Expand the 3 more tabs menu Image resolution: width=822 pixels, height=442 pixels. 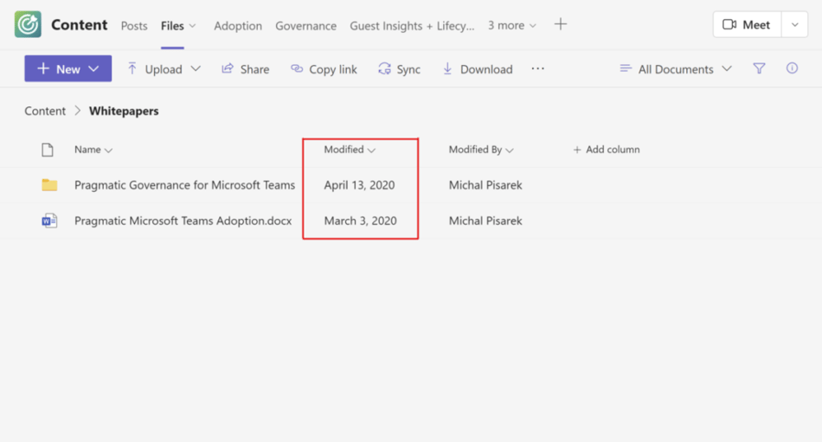(x=512, y=25)
